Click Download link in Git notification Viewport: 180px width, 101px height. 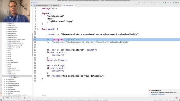tap(154, 95)
